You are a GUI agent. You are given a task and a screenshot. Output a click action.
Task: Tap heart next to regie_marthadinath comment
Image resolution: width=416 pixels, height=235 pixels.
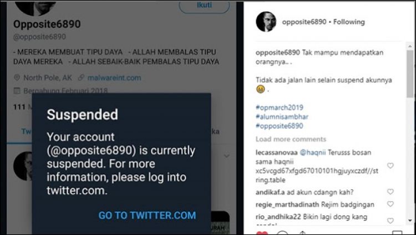[x=390, y=204]
